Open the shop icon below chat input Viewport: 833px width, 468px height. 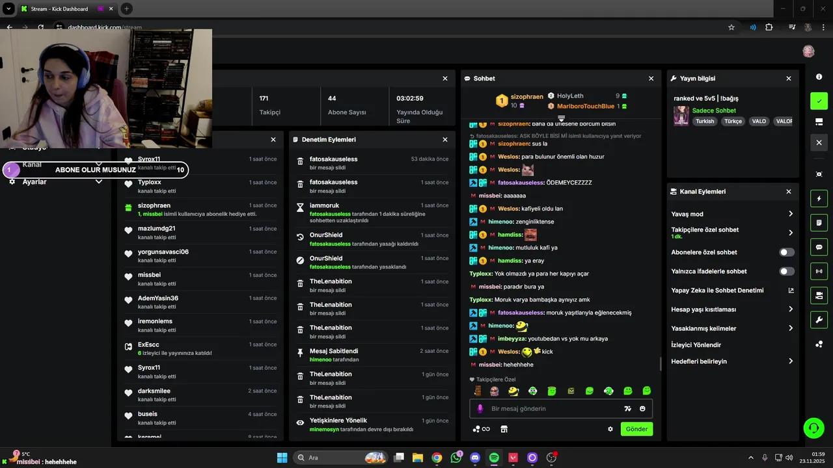click(x=504, y=429)
